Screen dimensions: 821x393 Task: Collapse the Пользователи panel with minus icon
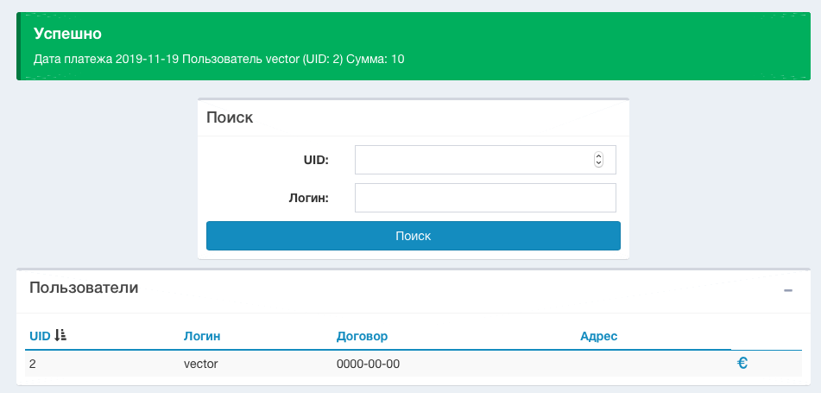coord(787,290)
